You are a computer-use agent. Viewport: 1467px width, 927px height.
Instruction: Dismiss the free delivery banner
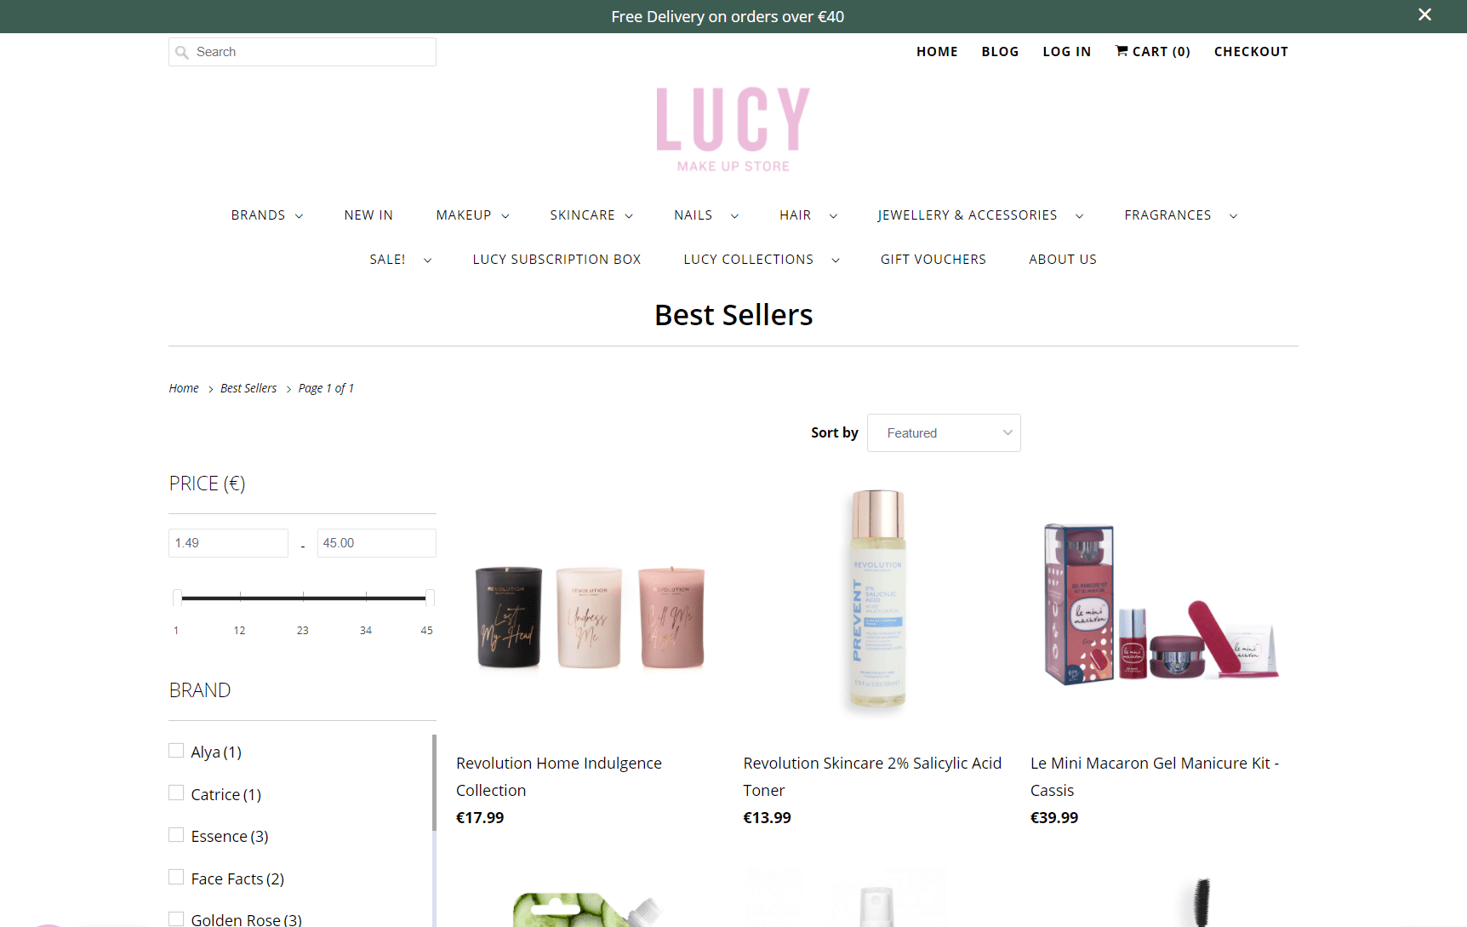1424,15
